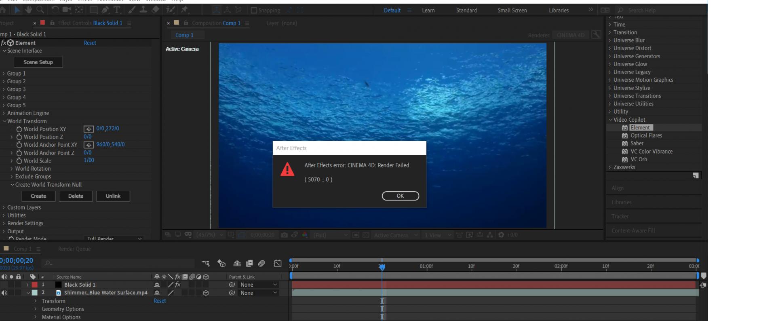This screenshot has height=321, width=776.
Task: Click the current time indicator playhead
Action: (x=382, y=266)
